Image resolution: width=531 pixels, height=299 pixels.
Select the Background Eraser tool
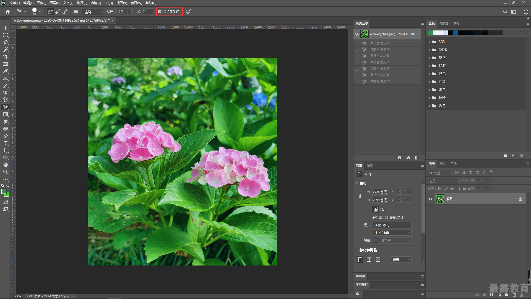6,107
